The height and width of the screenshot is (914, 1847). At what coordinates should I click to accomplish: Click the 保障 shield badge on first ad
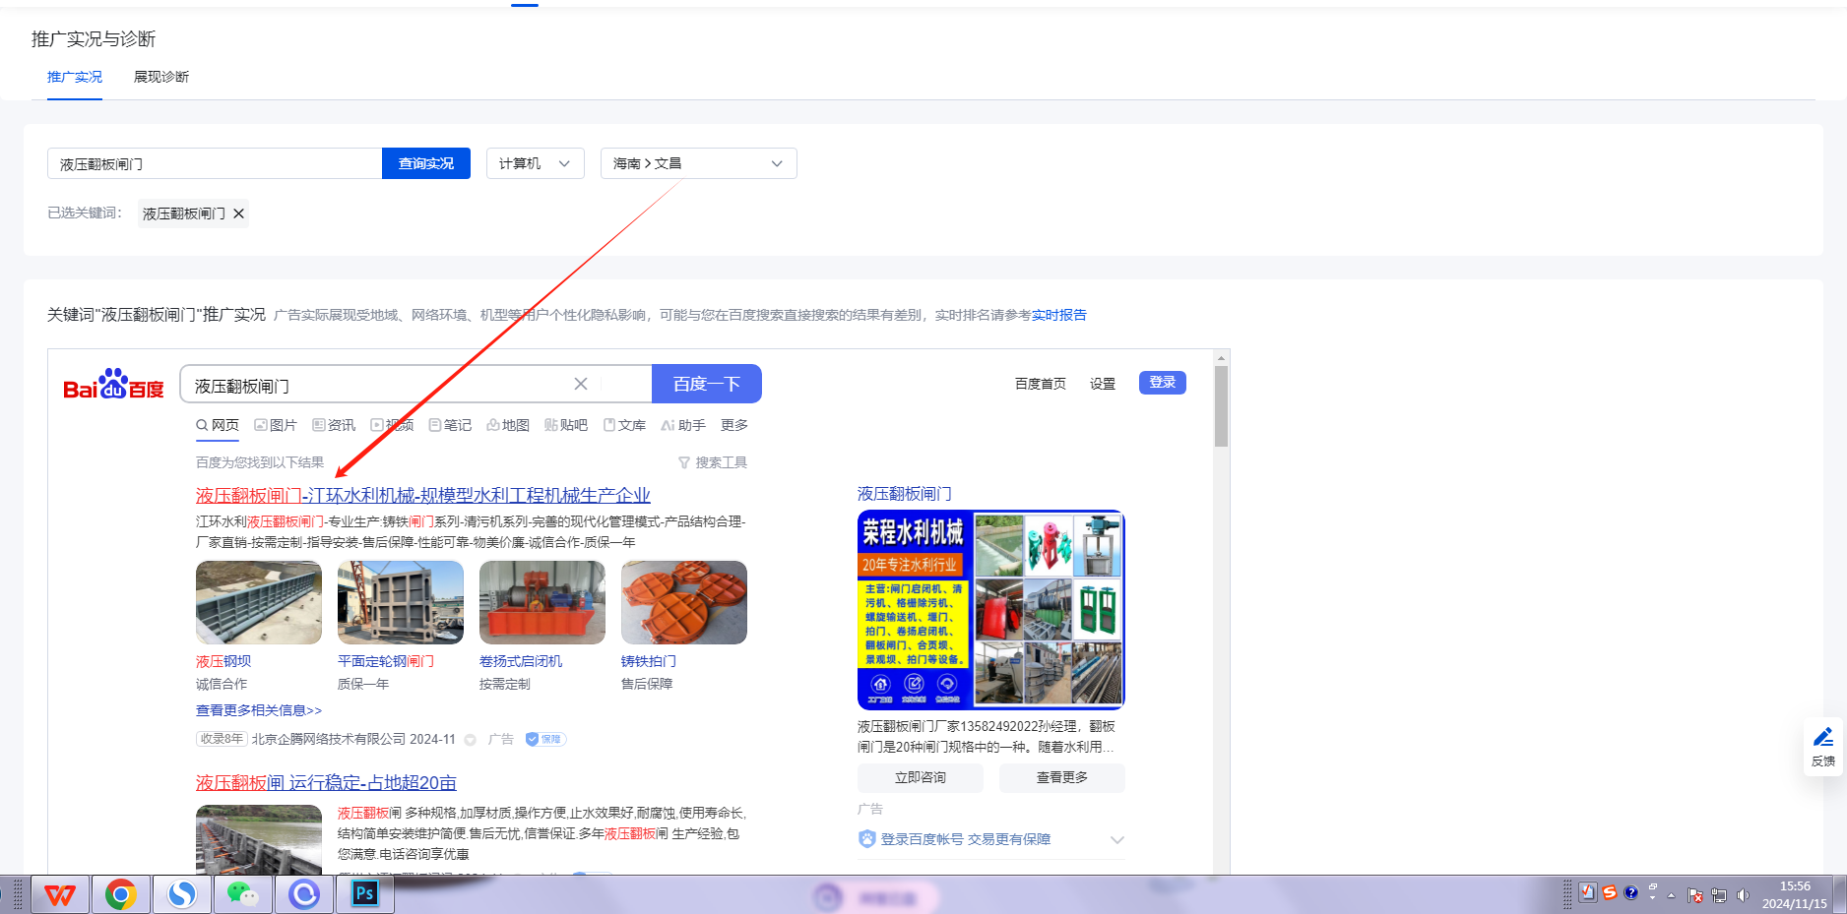click(544, 739)
